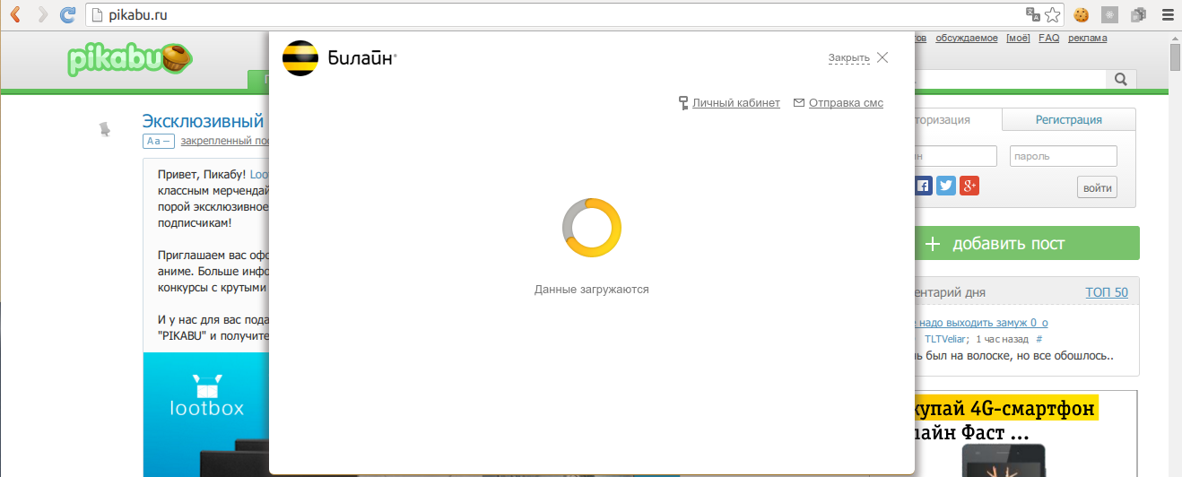Click the envelope icon beside Отправка смс
This screenshot has height=477, width=1182.
(x=799, y=103)
